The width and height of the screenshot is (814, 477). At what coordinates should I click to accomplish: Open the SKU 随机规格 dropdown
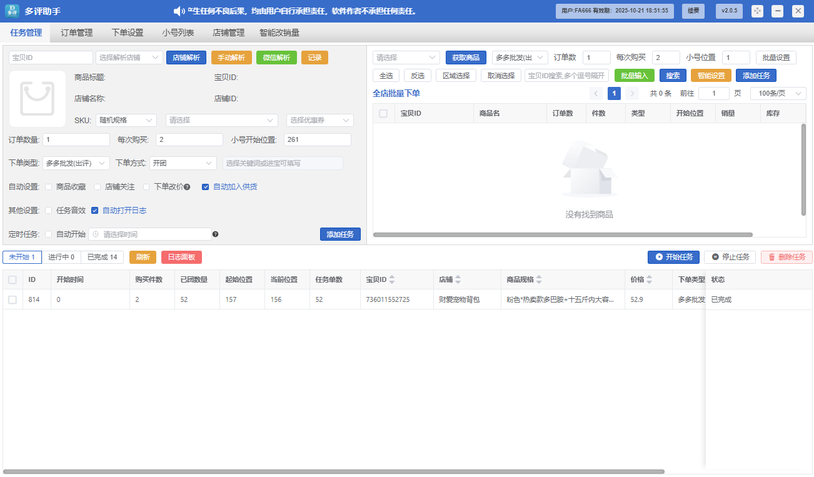click(x=126, y=120)
